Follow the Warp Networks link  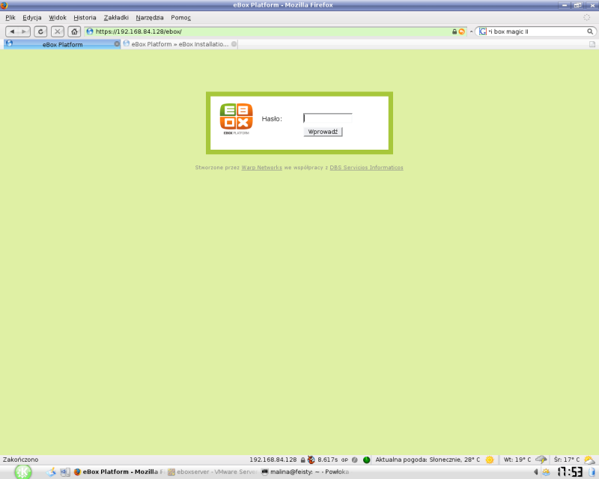261,168
